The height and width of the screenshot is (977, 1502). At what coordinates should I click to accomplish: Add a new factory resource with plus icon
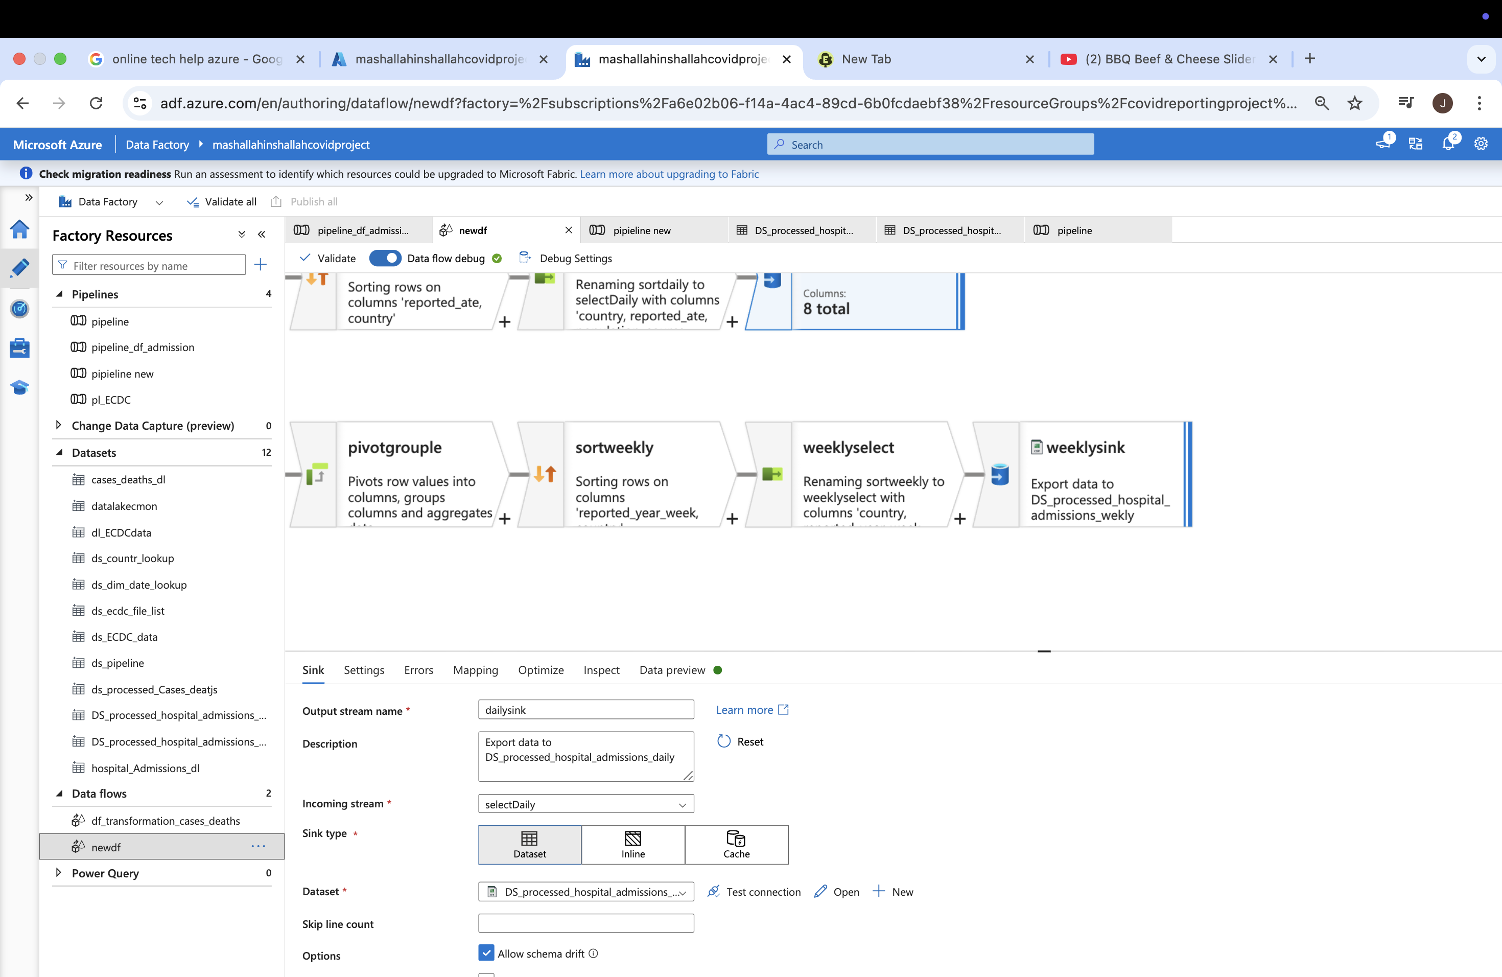coord(260,265)
